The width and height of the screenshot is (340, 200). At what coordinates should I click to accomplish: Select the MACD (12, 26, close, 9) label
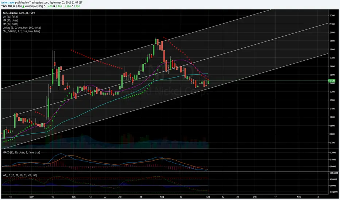21,152
